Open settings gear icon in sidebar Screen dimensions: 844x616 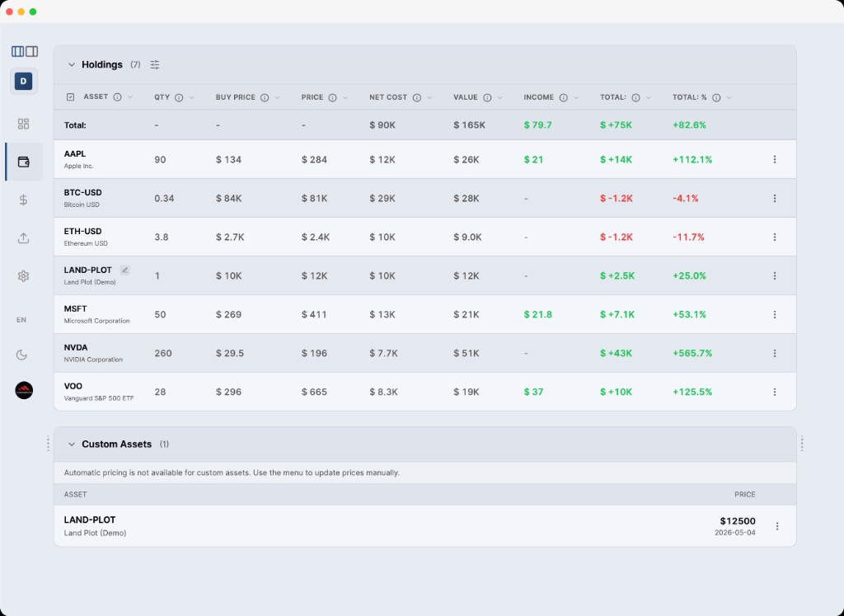(23, 275)
